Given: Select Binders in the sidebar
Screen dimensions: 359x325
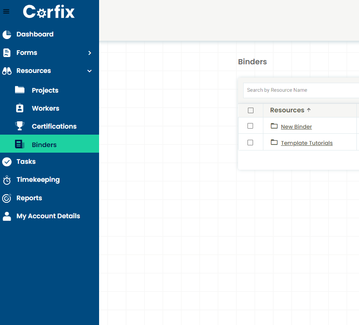Looking at the screenshot, I should pyautogui.click(x=44, y=144).
